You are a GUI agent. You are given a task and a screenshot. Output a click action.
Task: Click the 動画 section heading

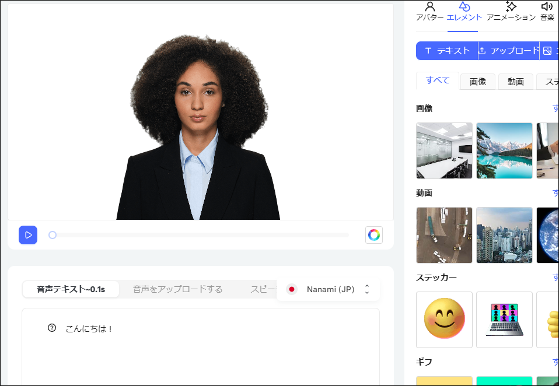click(424, 193)
